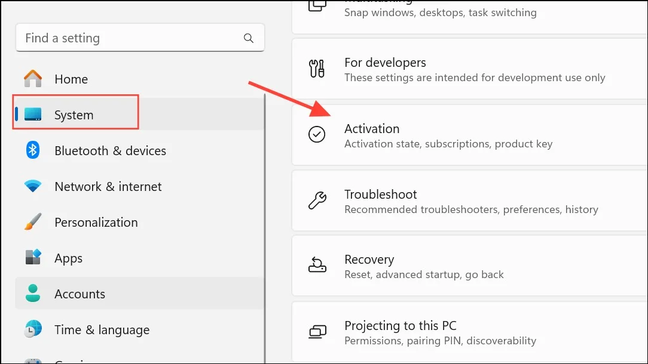This screenshot has height=364, width=648.
Task: Select System in the sidebar
Action: click(x=140, y=115)
